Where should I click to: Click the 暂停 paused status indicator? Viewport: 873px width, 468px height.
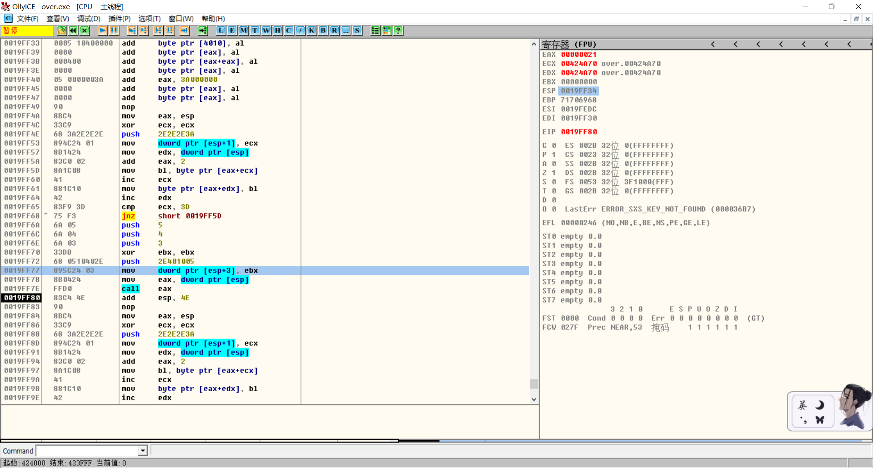click(27, 30)
